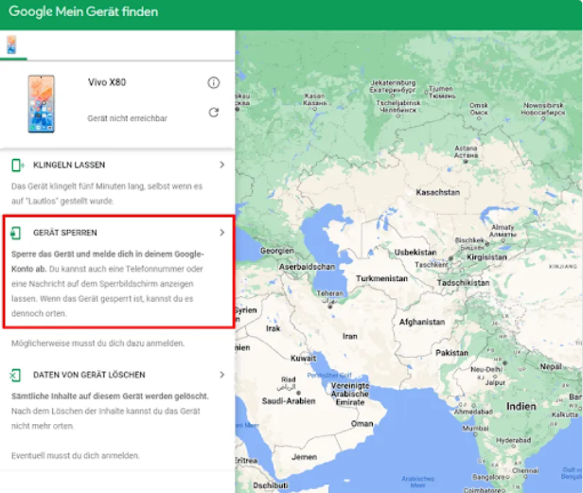Choose the GERÄT SPERREN heading
The width and height of the screenshot is (583, 493).
(x=65, y=233)
